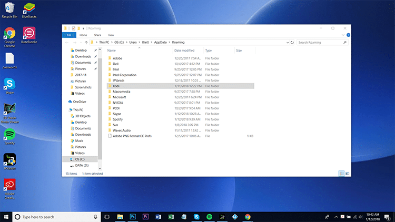Open the Share ribbon tab
395x222 pixels.
pos(97,35)
